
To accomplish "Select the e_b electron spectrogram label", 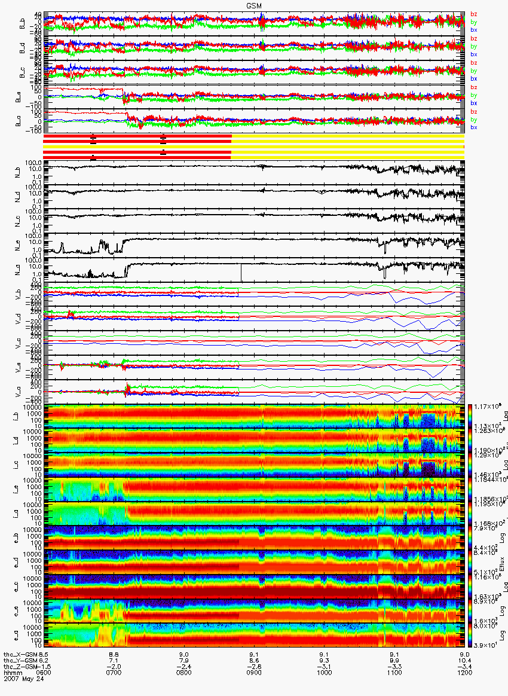I will [x=16, y=538].
